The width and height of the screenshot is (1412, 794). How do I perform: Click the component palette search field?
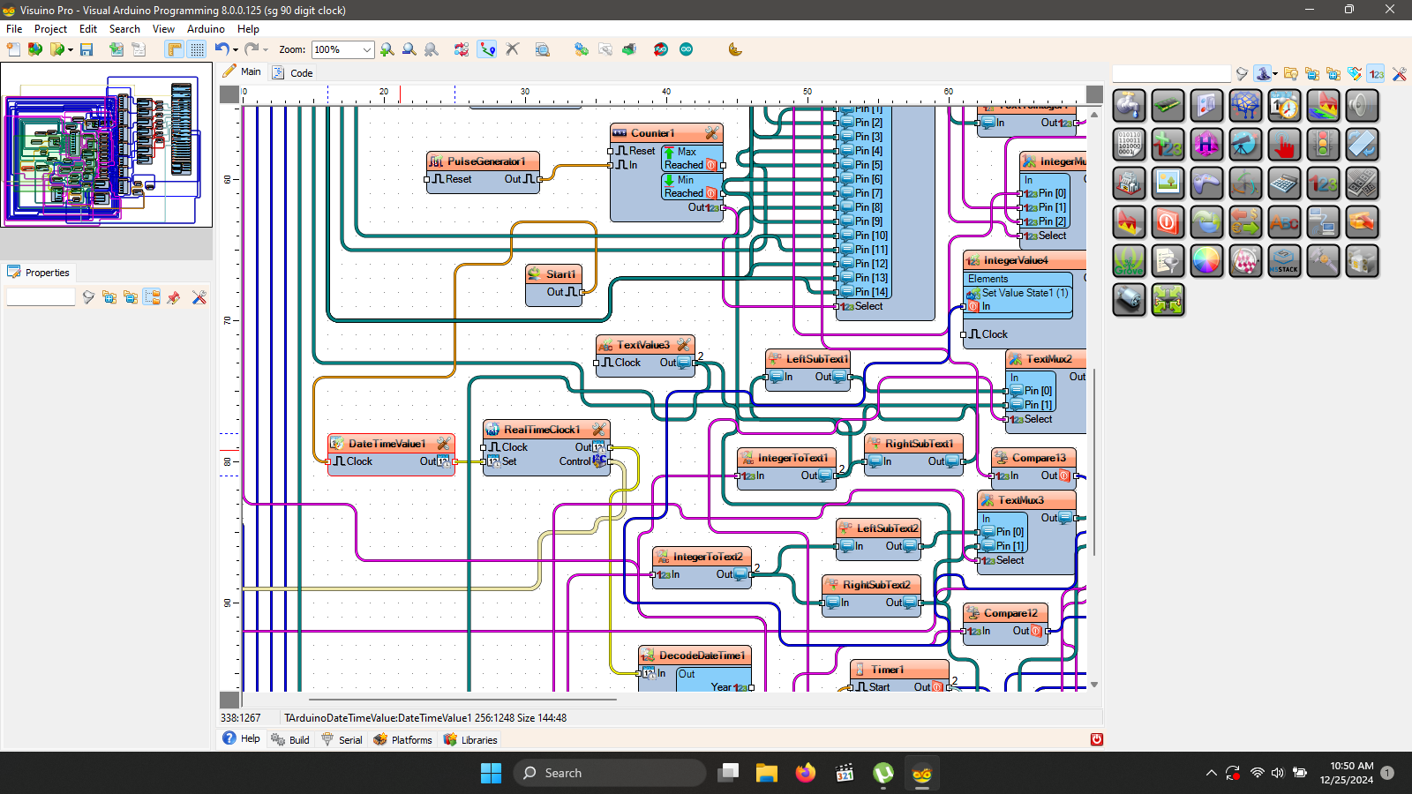(x=1171, y=74)
